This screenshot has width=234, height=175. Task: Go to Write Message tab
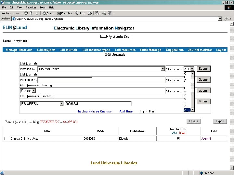coord(150,50)
